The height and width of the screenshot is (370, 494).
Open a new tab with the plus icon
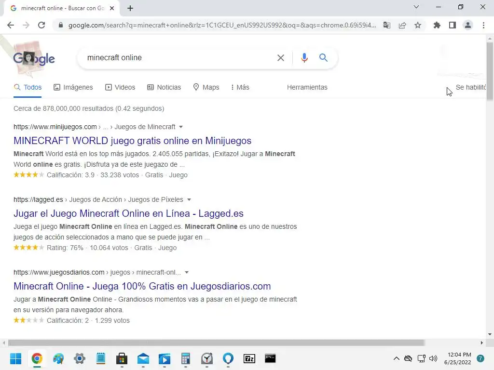click(x=130, y=9)
